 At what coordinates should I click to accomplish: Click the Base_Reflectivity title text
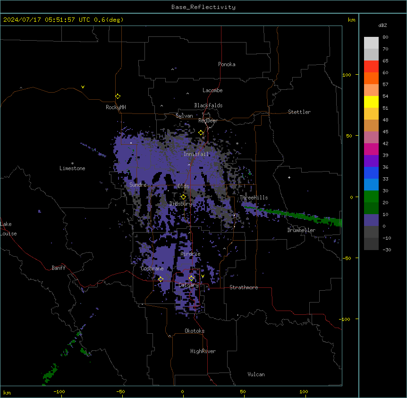coord(203,7)
